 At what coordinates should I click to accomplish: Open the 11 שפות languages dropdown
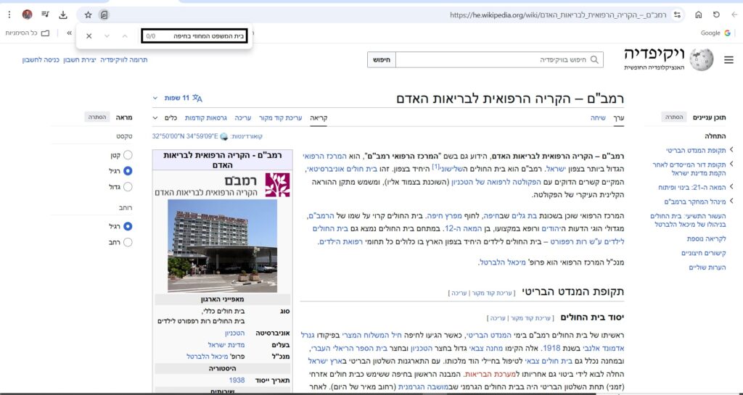pyautogui.click(x=178, y=98)
